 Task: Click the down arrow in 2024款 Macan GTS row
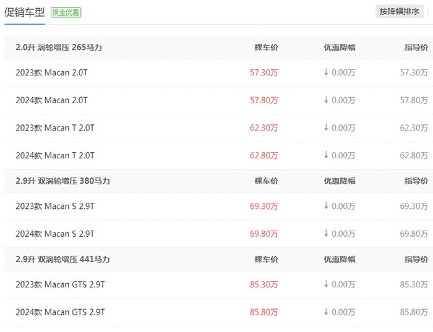click(x=326, y=312)
